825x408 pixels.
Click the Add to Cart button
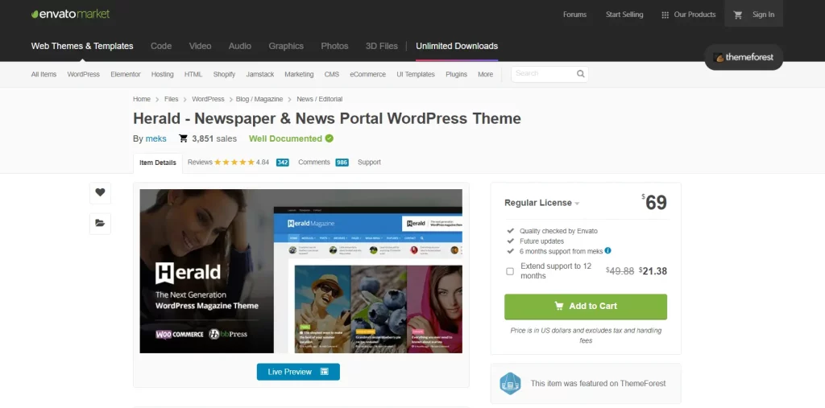[586, 307]
